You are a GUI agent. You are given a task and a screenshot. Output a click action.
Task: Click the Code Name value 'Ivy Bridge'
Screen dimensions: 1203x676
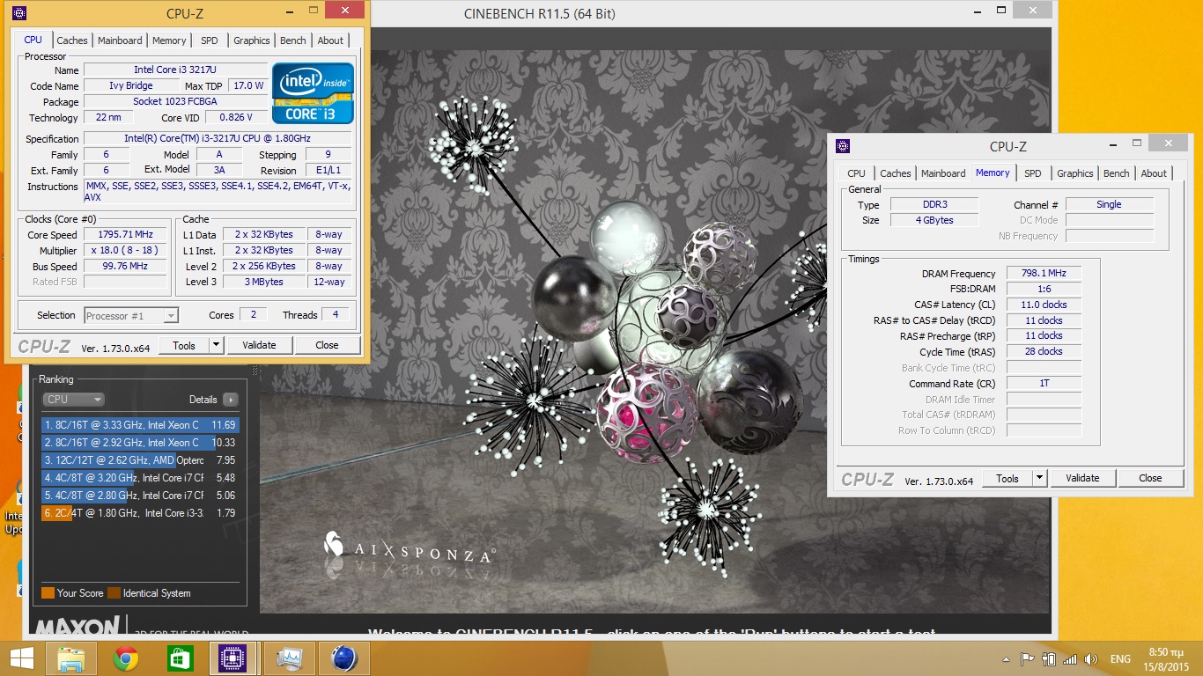click(x=131, y=86)
